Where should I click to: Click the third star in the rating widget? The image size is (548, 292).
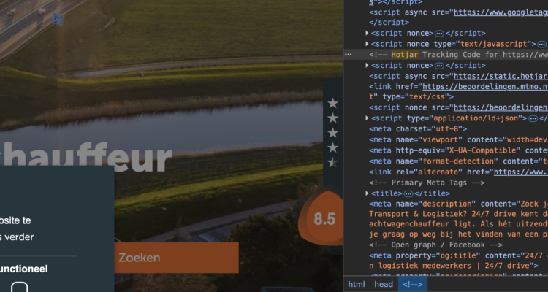333,133
